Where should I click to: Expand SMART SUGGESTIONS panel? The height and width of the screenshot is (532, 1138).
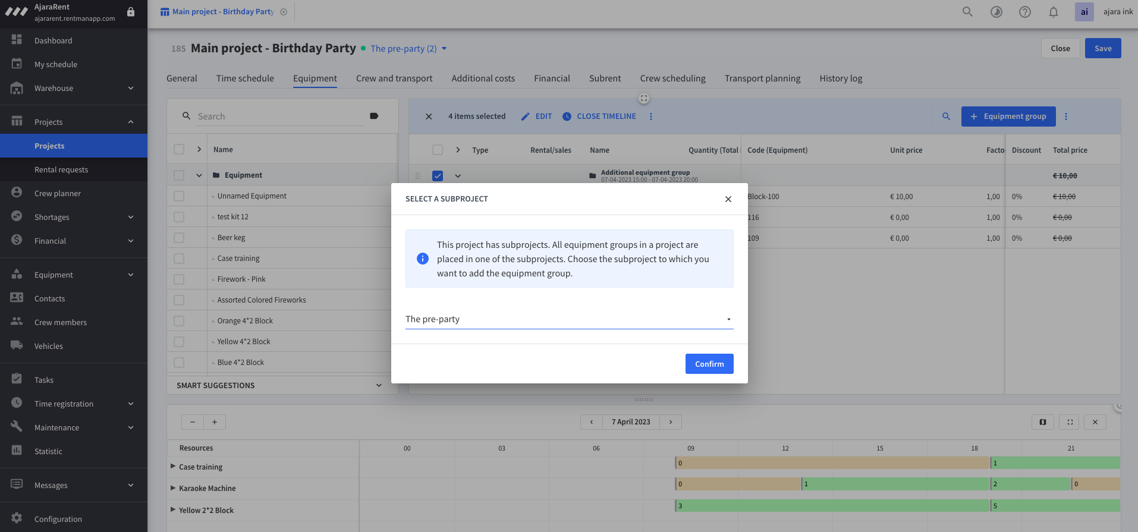379,385
